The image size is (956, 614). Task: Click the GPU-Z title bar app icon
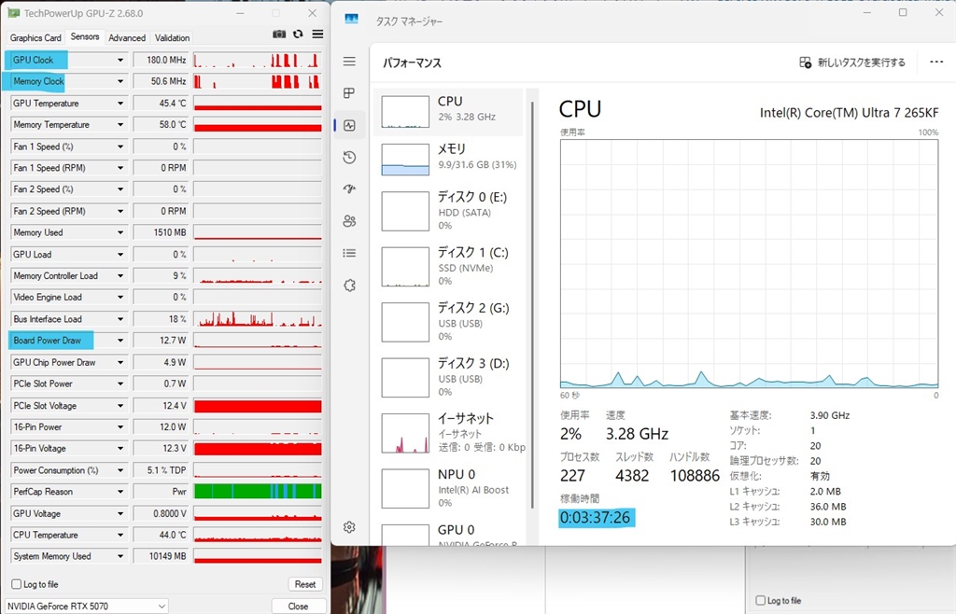pyautogui.click(x=13, y=13)
